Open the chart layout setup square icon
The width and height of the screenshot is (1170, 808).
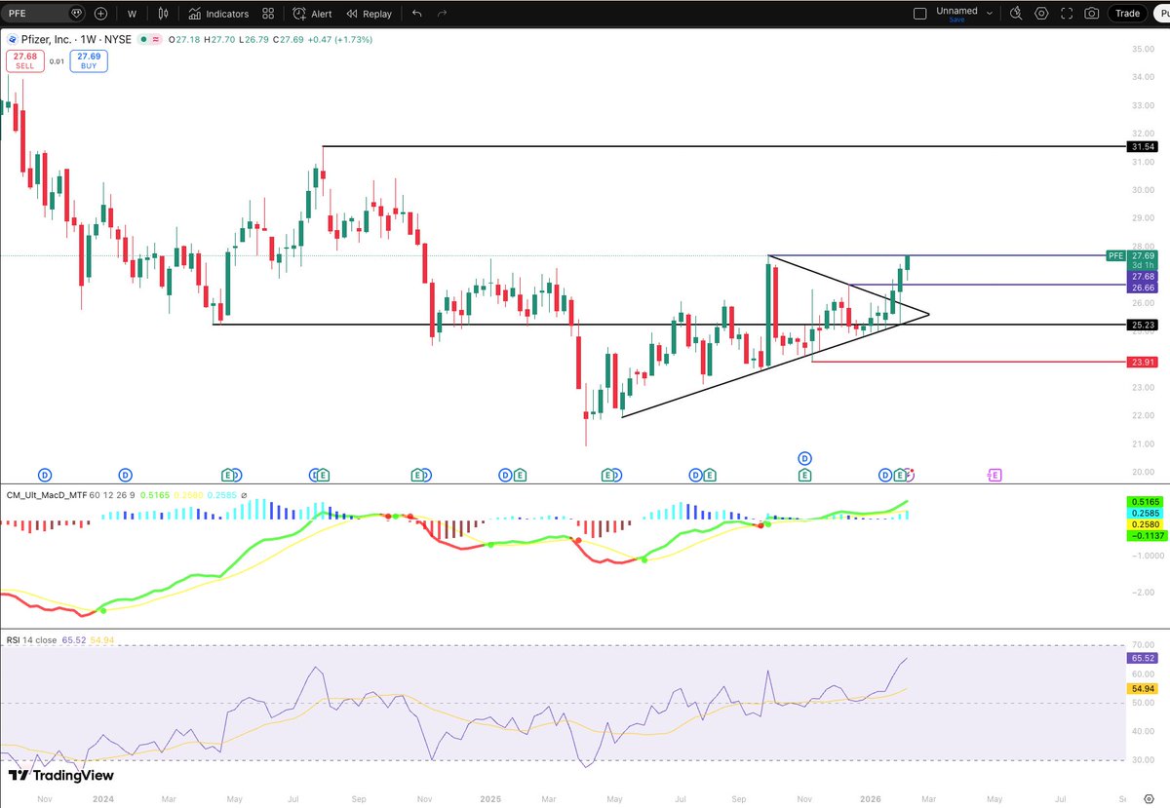(918, 14)
